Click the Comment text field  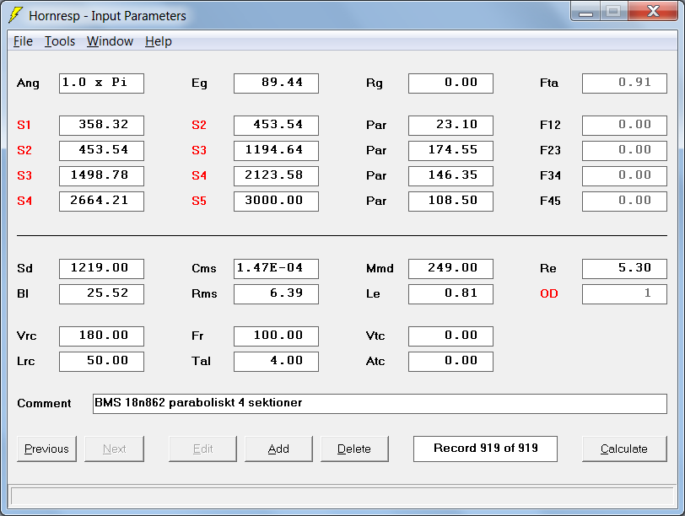pos(380,403)
